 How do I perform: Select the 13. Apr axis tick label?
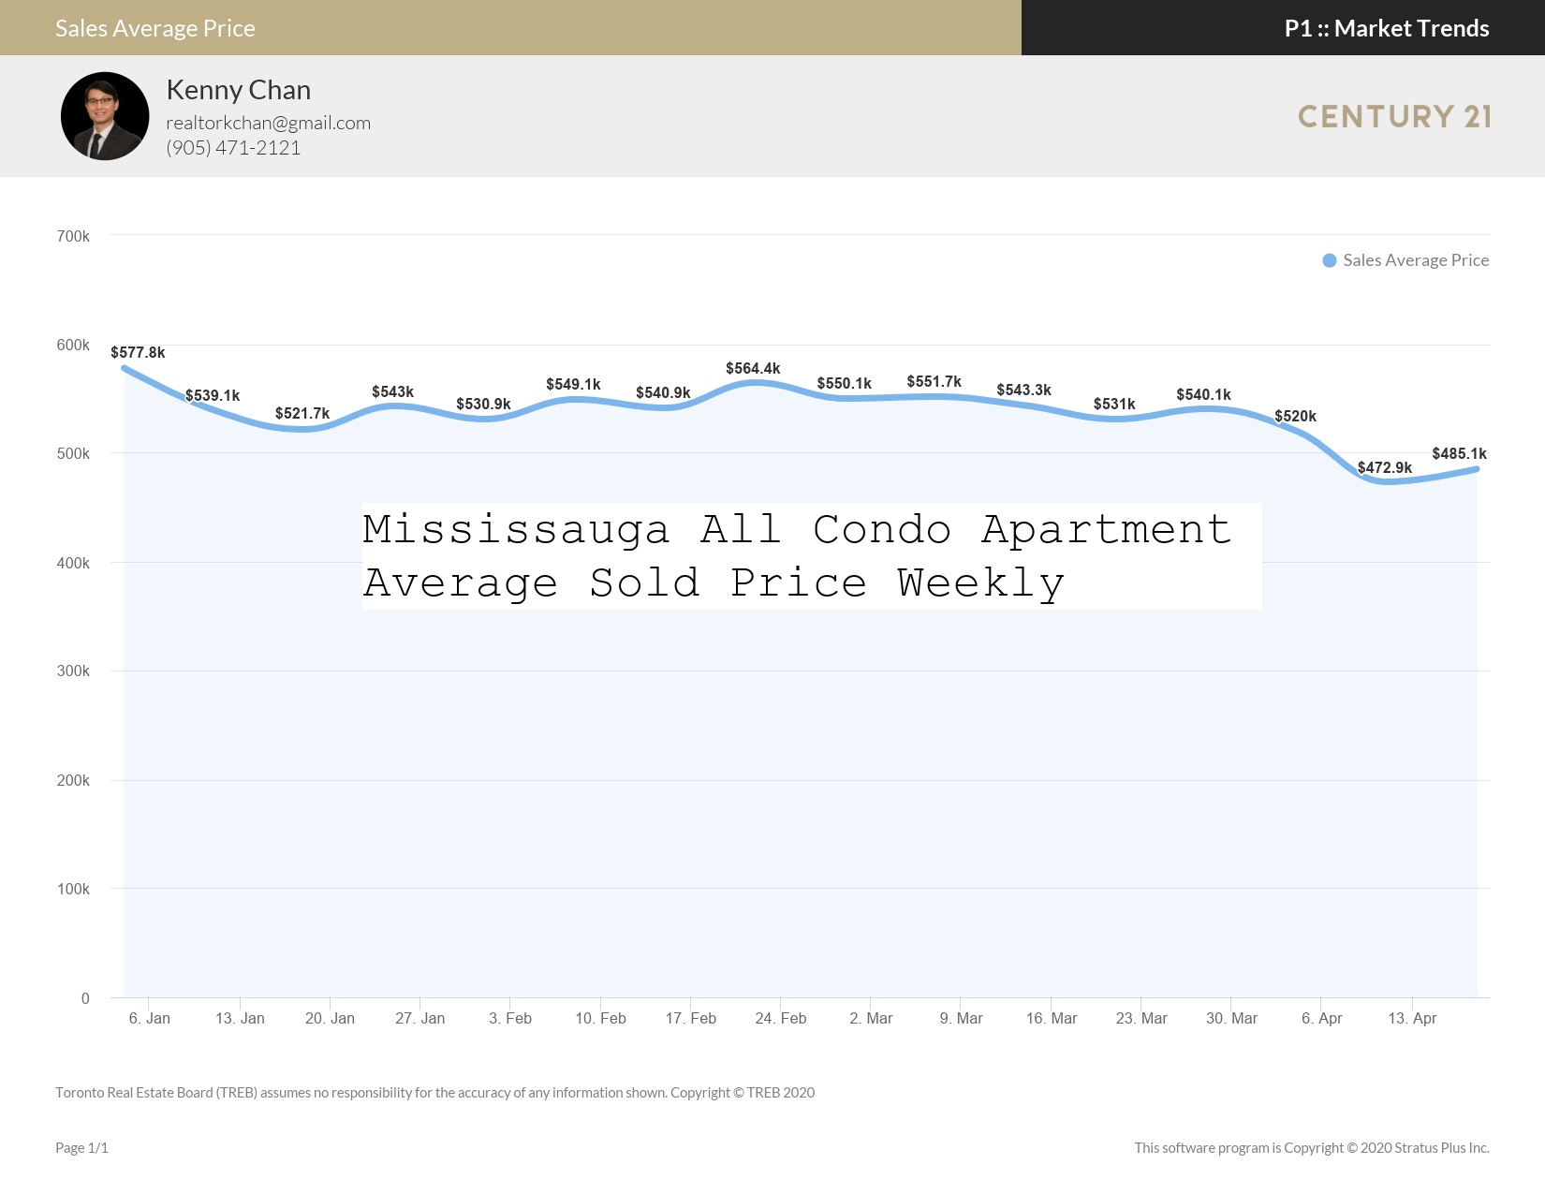coord(1412,1018)
